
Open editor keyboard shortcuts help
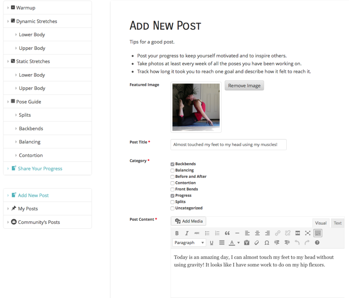[x=317, y=243]
